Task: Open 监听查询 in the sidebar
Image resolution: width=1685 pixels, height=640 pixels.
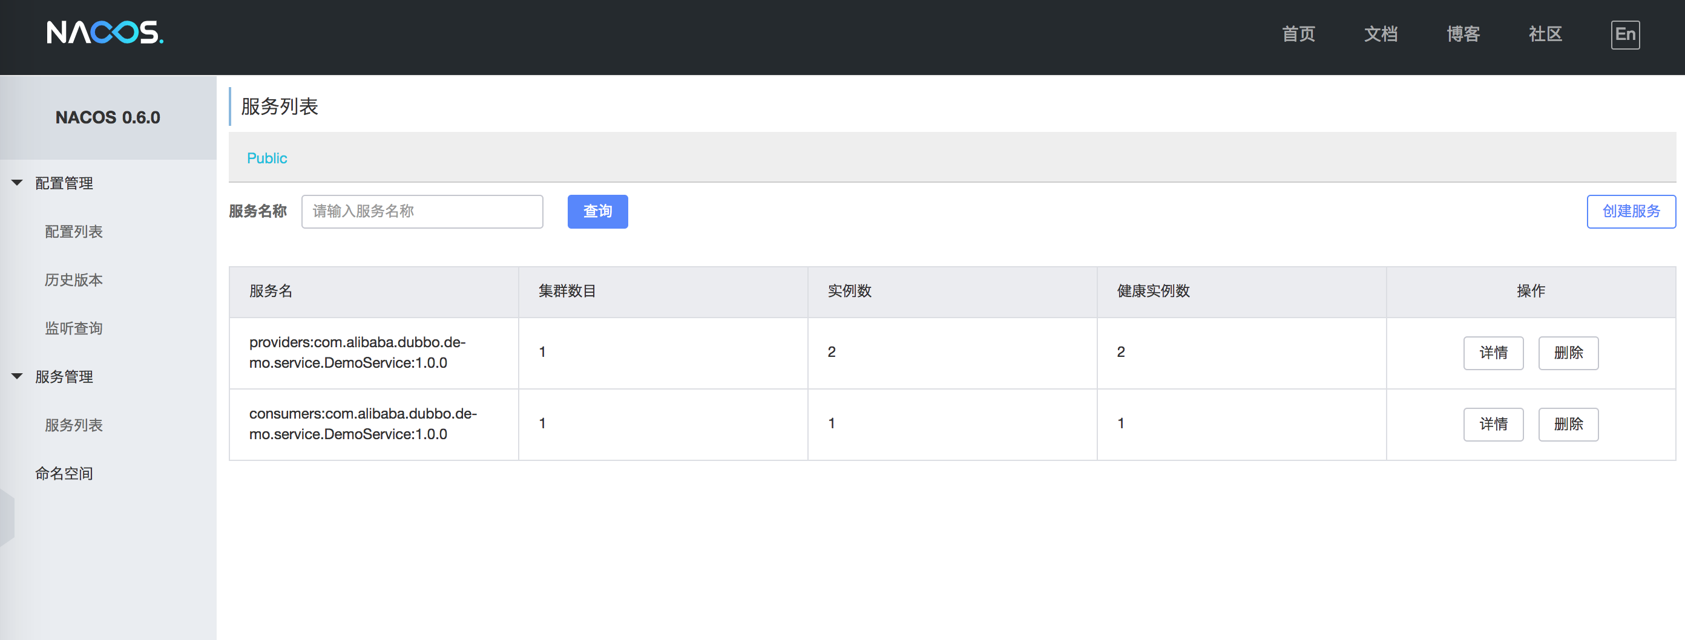Action: [74, 328]
